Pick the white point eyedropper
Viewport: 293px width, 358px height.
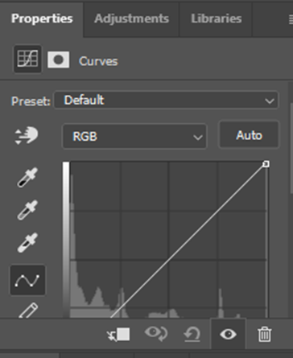point(27,243)
